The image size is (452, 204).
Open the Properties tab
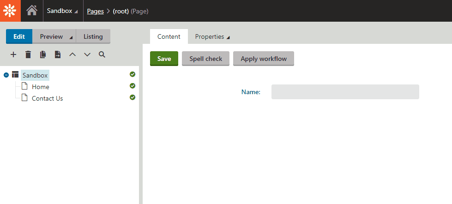[210, 36]
